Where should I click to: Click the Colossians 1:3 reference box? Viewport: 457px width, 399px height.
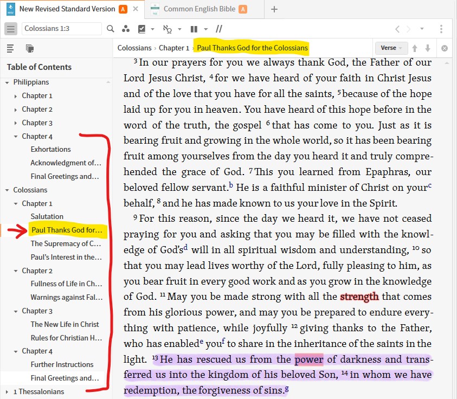[61, 29]
